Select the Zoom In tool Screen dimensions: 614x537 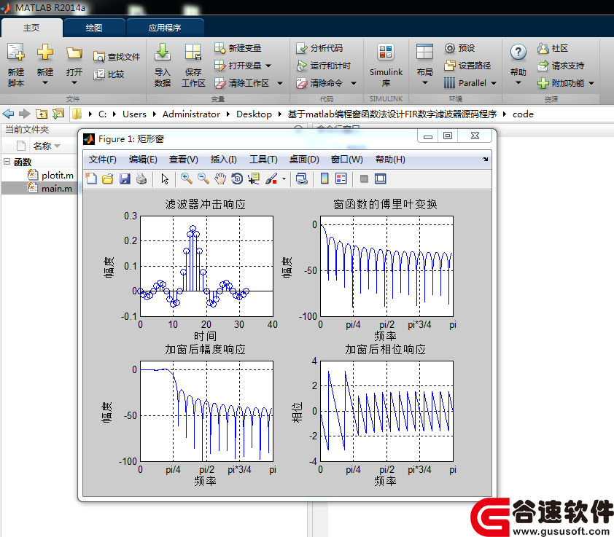[187, 179]
